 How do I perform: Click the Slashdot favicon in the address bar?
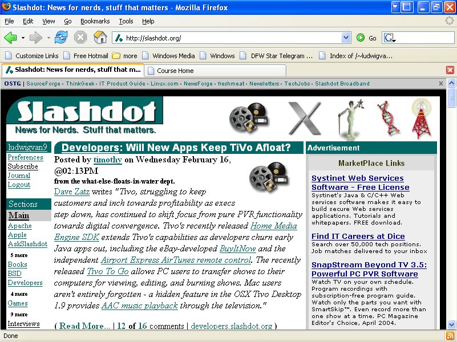point(119,38)
